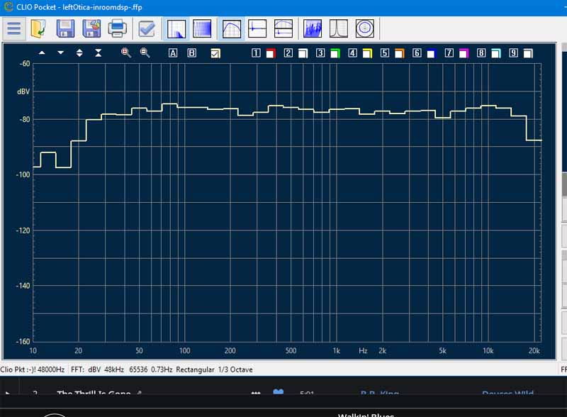Export with the floppy disk chart icon
The width and height of the screenshot is (567, 417).
[91, 28]
